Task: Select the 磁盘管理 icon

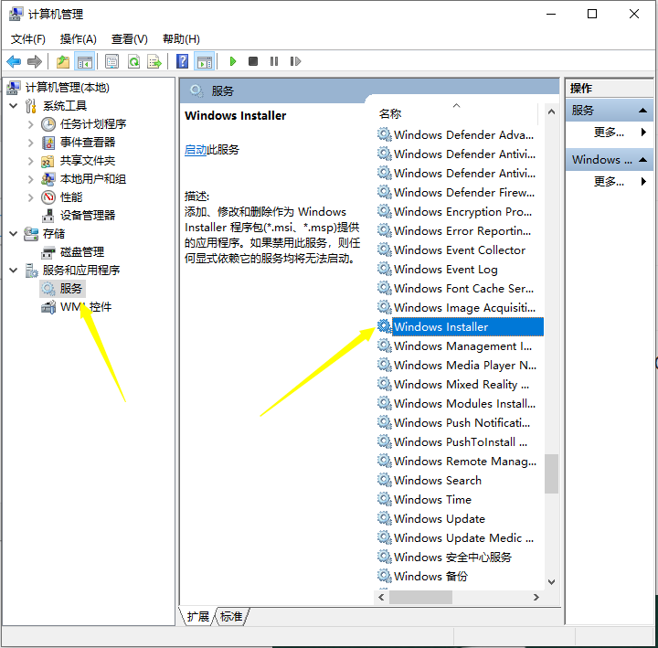Action: click(x=48, y=252)
